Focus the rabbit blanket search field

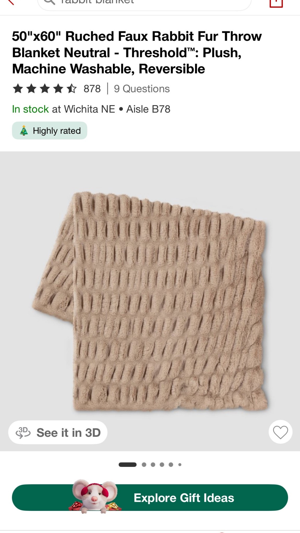coord(145,4)
